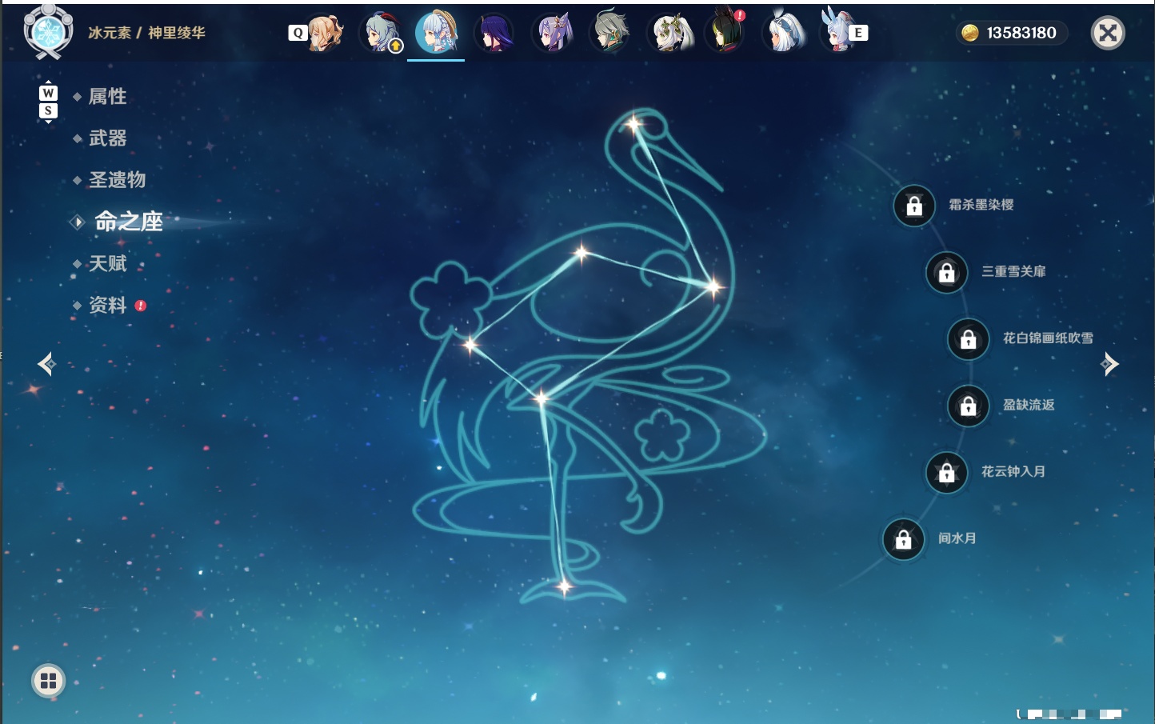
Task: Select the constellation name 间水月
Action: click(x=957, y=538)
